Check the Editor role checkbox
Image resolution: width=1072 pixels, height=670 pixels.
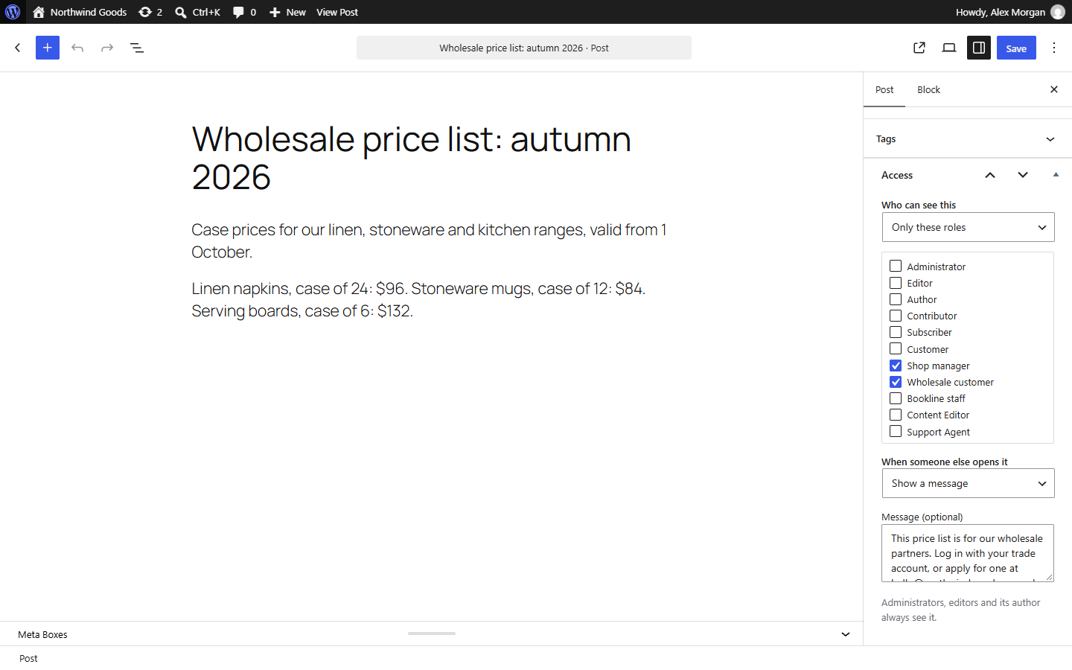pos(896,283)
